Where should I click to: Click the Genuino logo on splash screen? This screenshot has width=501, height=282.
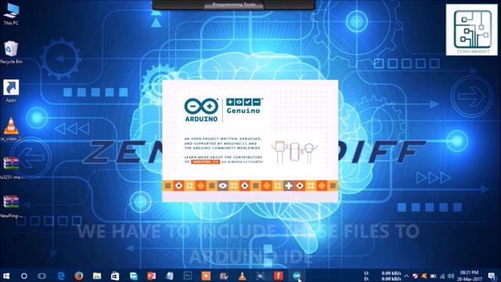(243, 107)
